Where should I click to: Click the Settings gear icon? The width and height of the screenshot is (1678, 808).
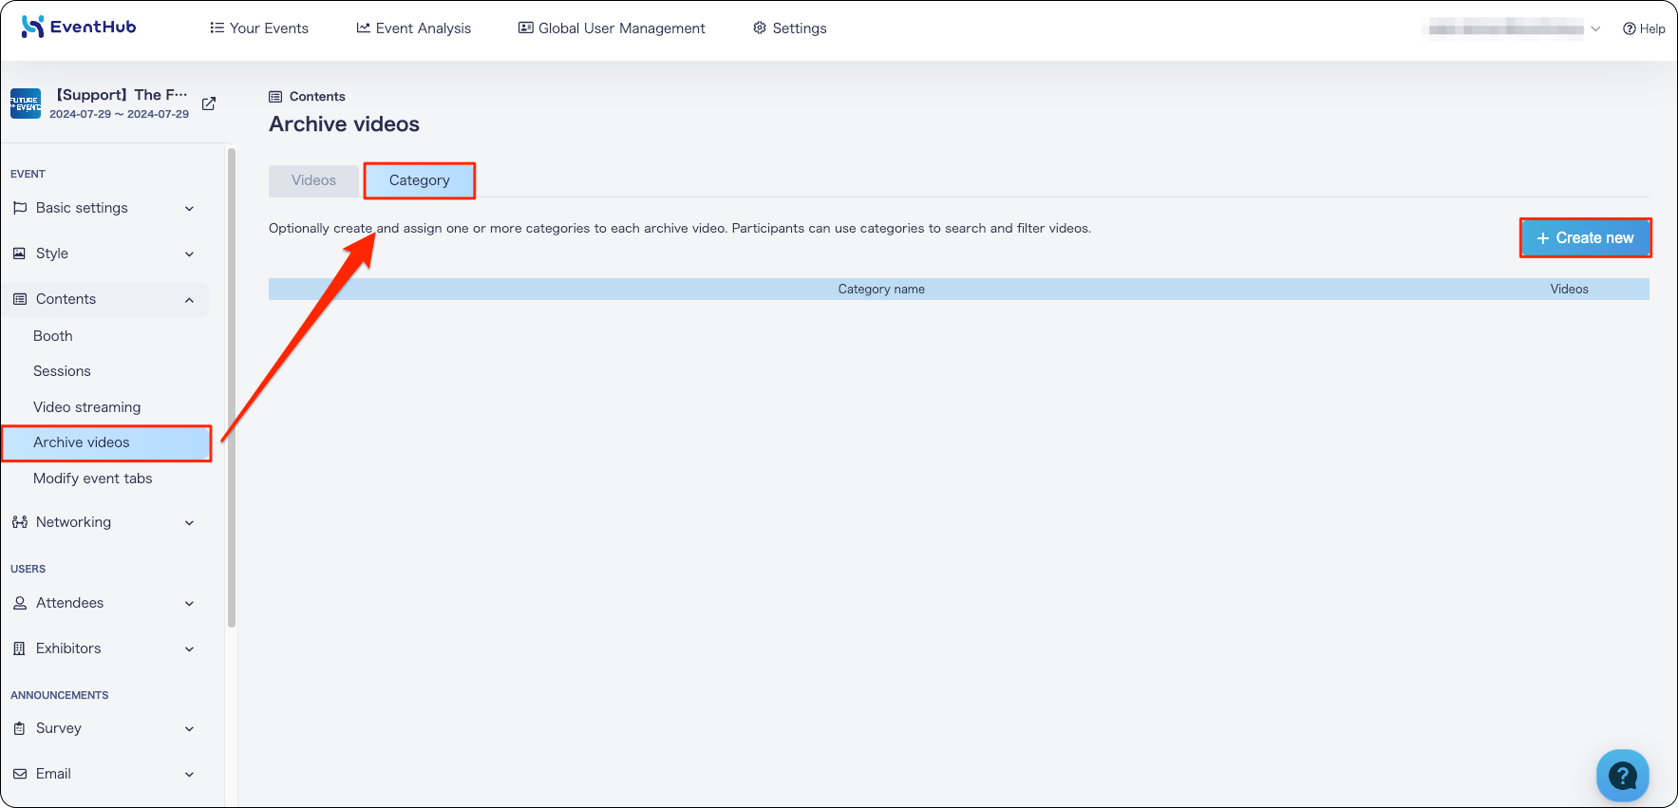pos(759,28)
